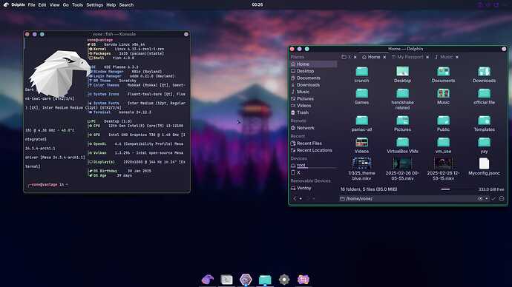The height and width of the screenshot is (287, 512).
Task: Open the Edit menu
Action: click(x=42, y=5)
